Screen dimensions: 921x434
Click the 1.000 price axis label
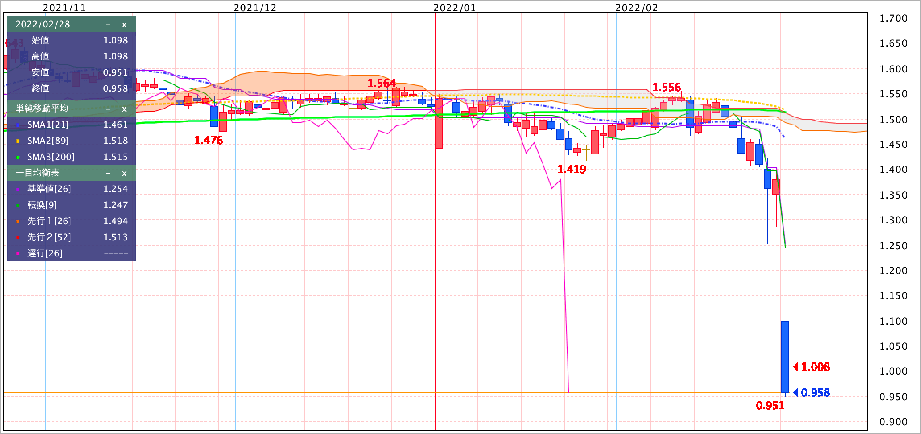894,371
